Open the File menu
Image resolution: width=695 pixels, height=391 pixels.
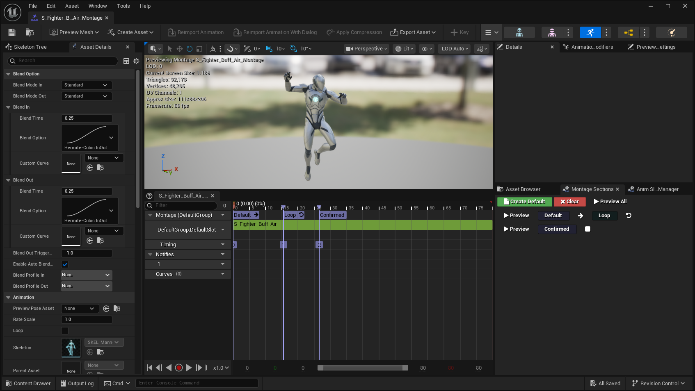click(33, 6)
